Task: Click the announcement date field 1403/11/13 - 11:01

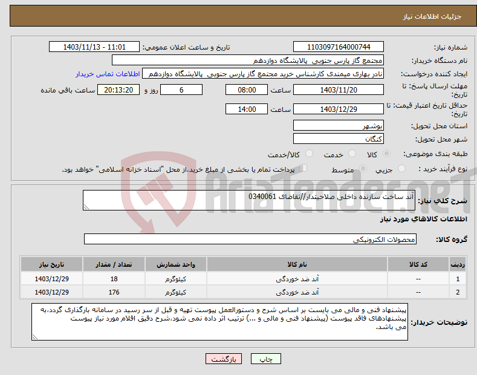Action: (94, 47)
